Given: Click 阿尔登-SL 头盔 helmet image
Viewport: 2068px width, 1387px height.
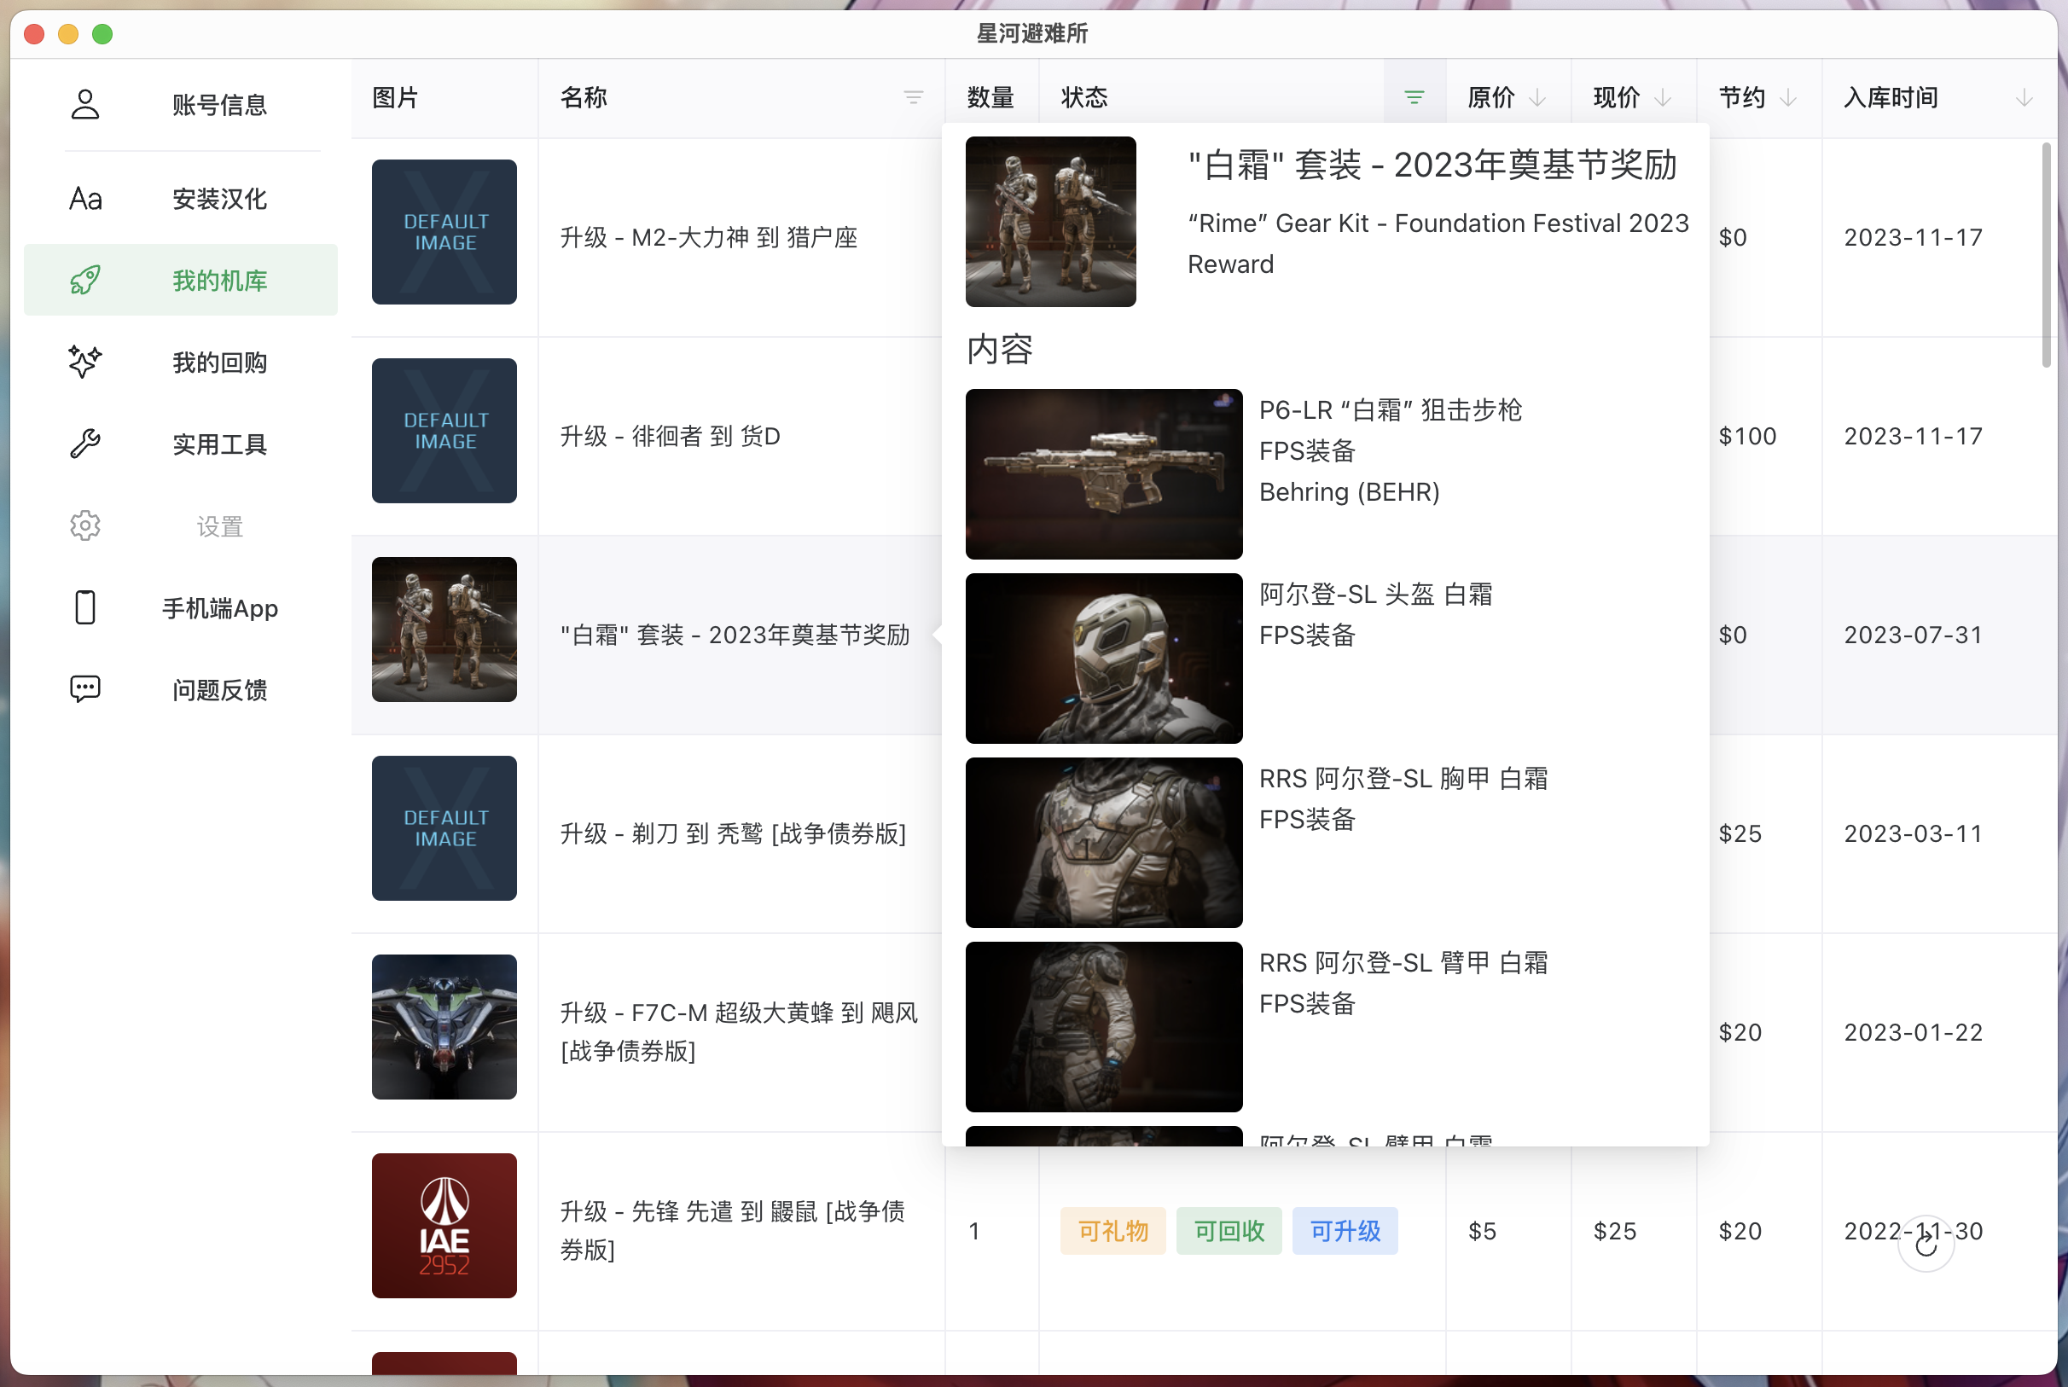Looking at the screenshot, I should pos(1104,659).
